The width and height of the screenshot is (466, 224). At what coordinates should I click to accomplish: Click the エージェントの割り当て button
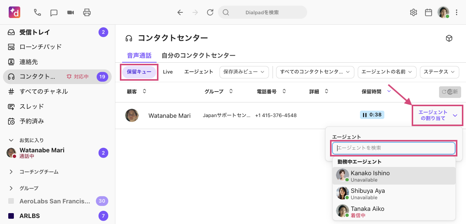pos(438,115)
